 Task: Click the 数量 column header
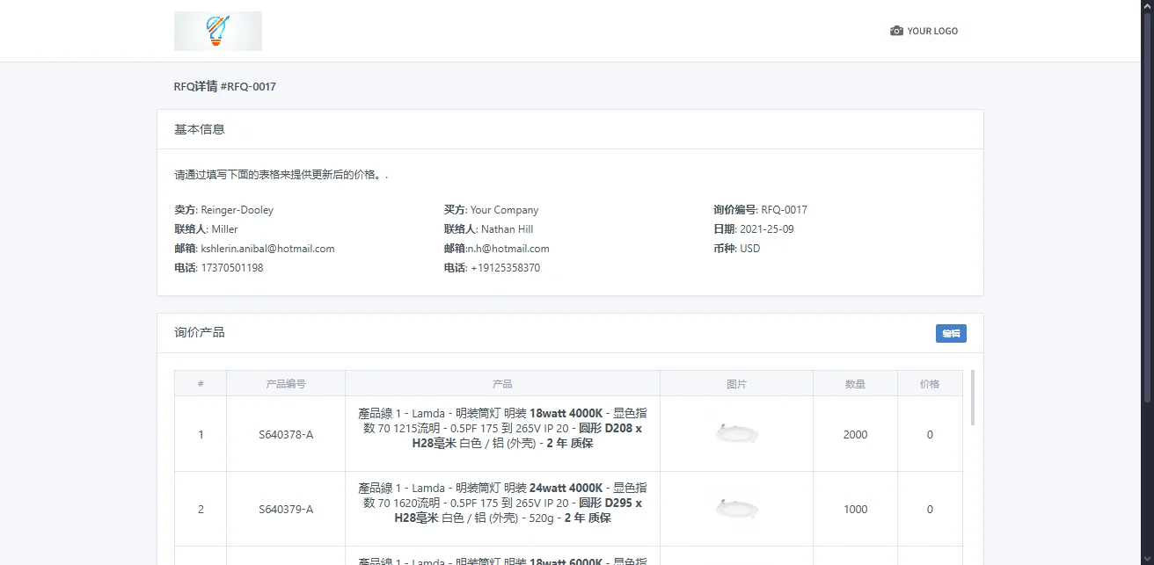click(x=854, y=382)
